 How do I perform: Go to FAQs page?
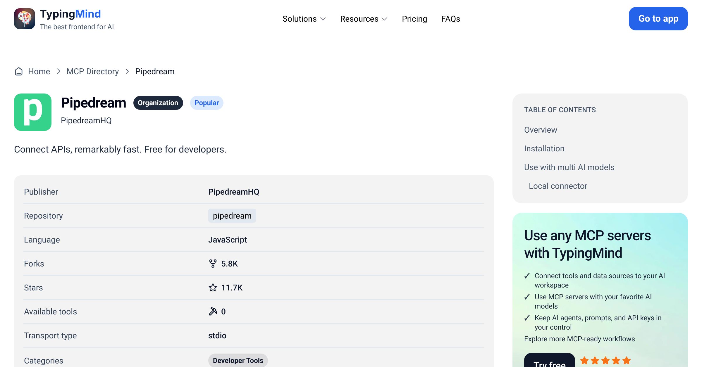point(451,19)
